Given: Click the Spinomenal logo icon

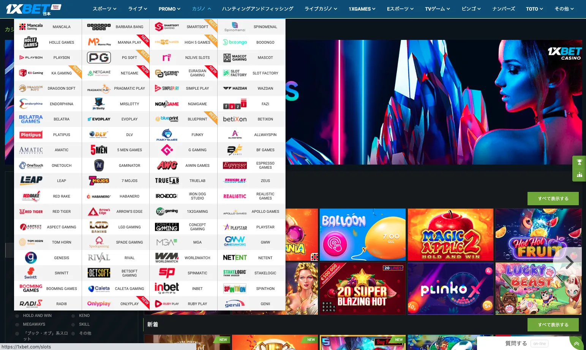Looking at the screenshot, I should click(235, 27).
